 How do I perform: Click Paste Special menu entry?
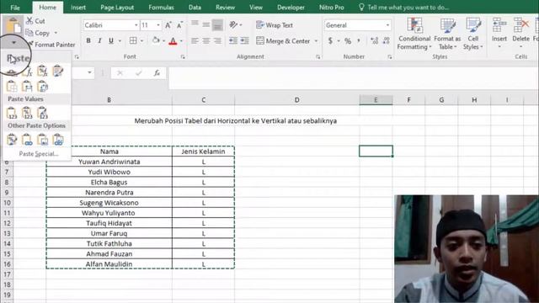[x=39, y=154]
